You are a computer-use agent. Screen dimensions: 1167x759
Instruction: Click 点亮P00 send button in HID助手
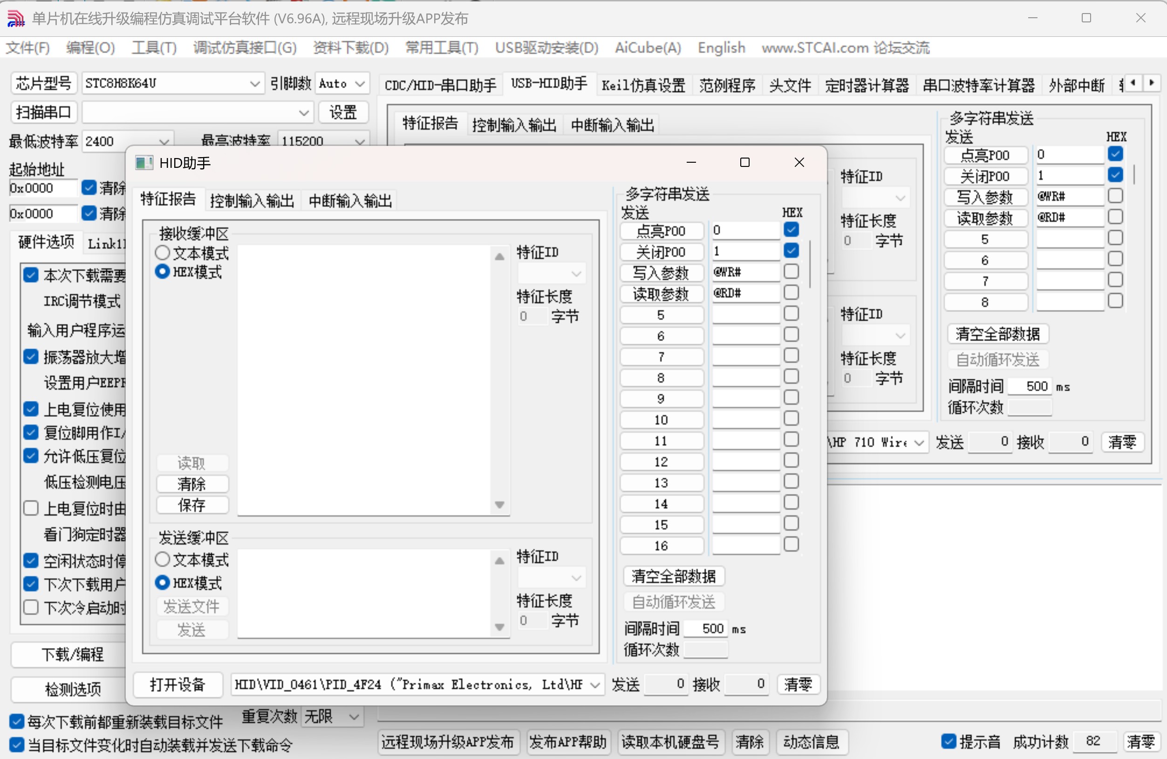pyautogui.click(x=661, y=231)
